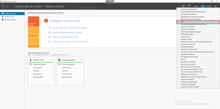Viewport: 220px width, 109px height.
Task: Click the Serveur local sidebar icon
Action: (x=3, y=17)
